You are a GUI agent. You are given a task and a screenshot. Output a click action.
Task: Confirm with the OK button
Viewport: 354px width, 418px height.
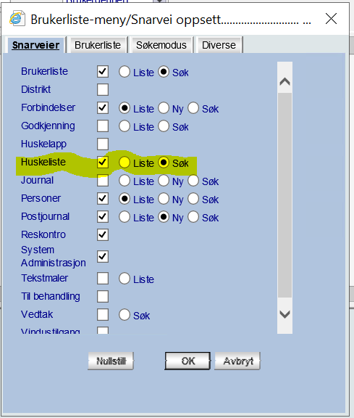(x=187, y=361)
